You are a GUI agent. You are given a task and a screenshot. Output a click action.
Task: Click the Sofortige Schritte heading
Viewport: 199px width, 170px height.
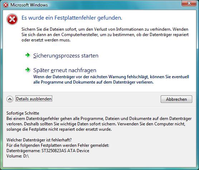pos(23,113)
